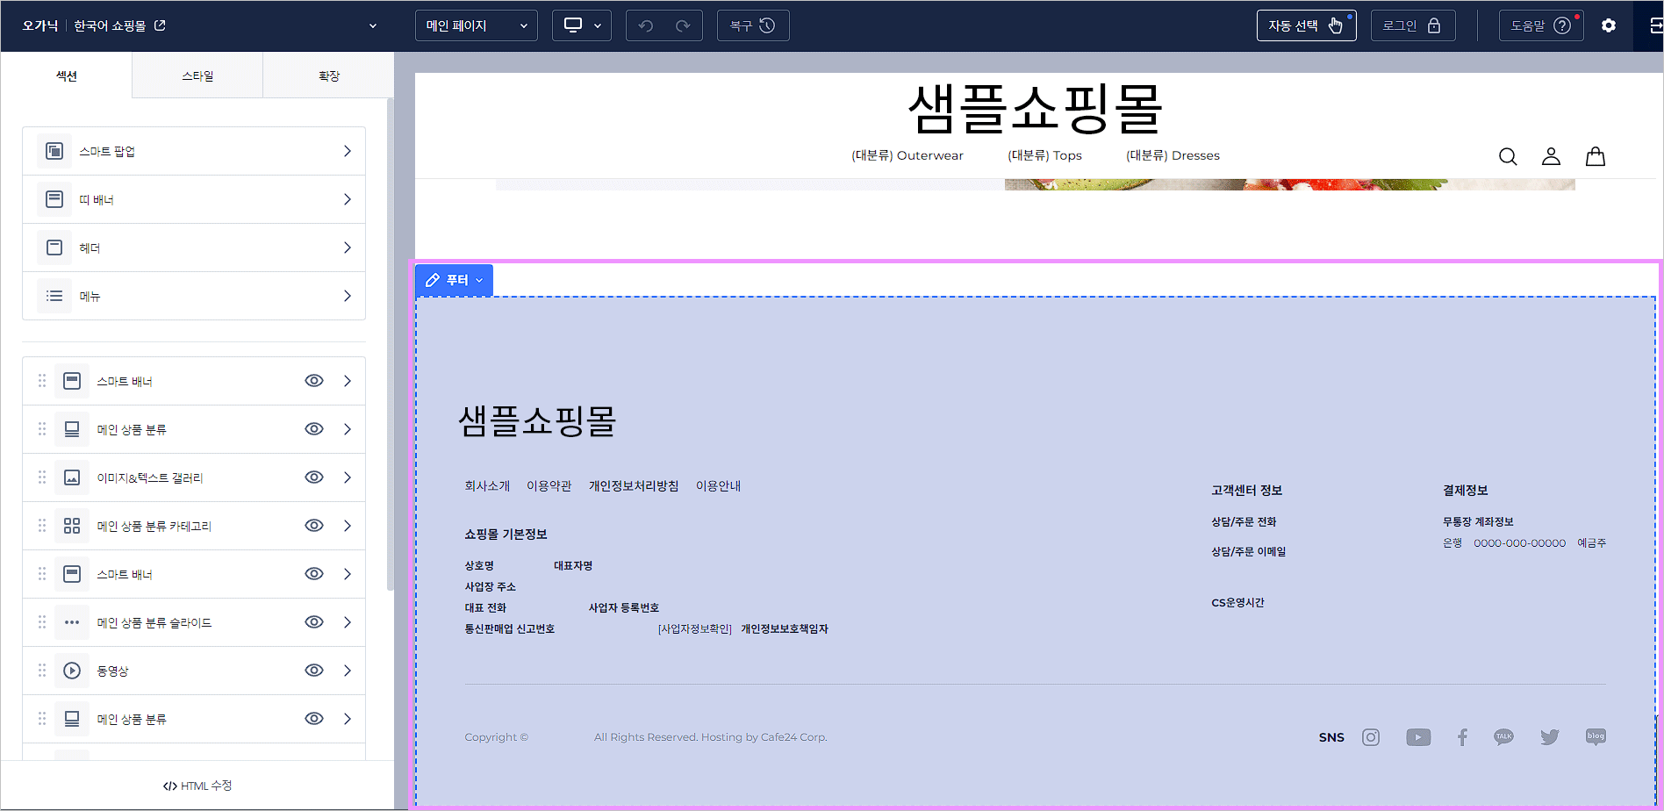Hide the 동영상 section with its eye toggle
Viewport: 1664px width, 811px height.
313,670
